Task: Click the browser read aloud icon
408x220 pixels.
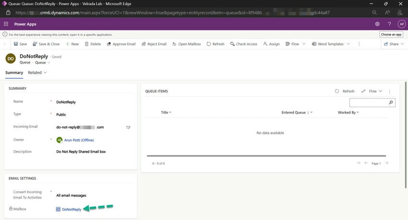Action: pos(387,12)
